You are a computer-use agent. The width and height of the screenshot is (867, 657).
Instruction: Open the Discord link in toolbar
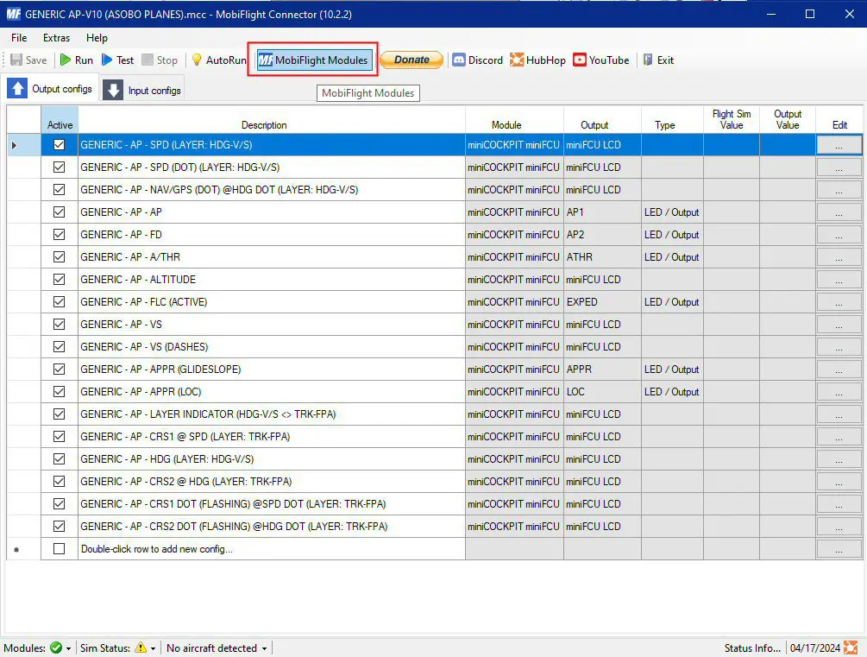click(478, 60)
